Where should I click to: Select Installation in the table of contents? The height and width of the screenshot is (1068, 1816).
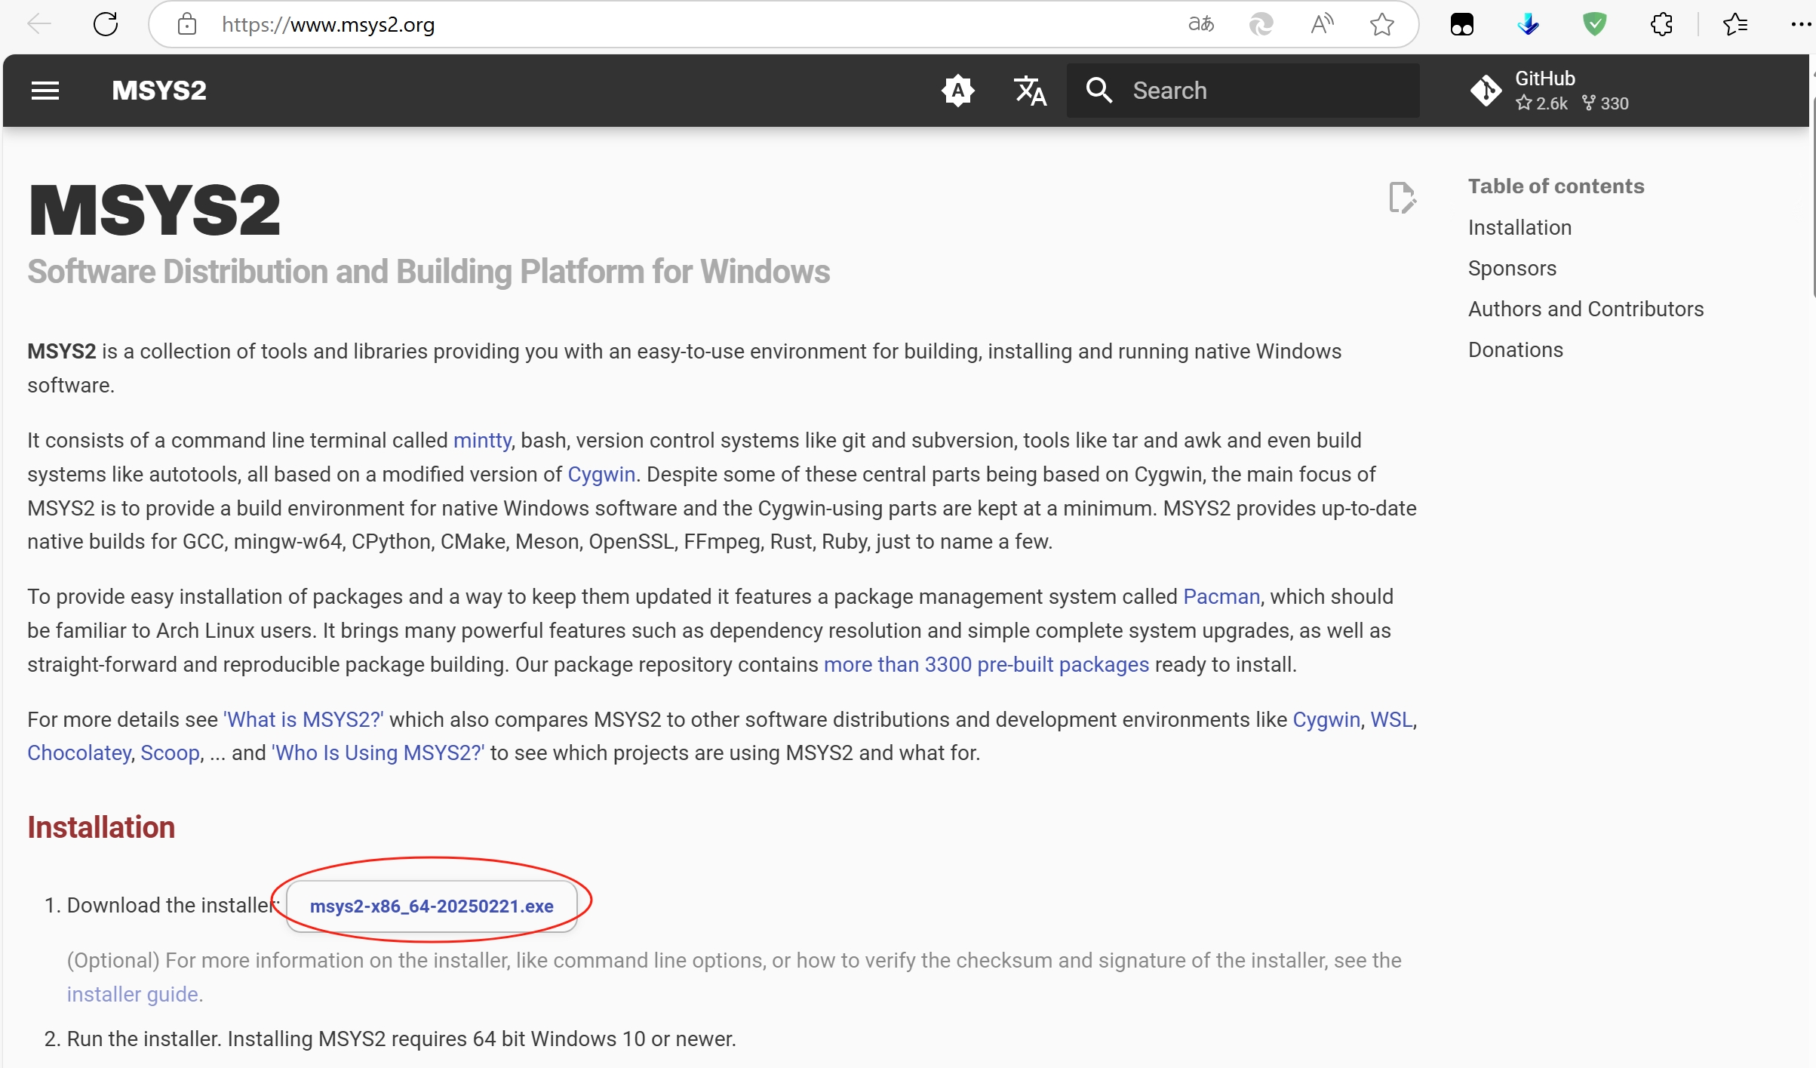click(x=1519, y=227)
